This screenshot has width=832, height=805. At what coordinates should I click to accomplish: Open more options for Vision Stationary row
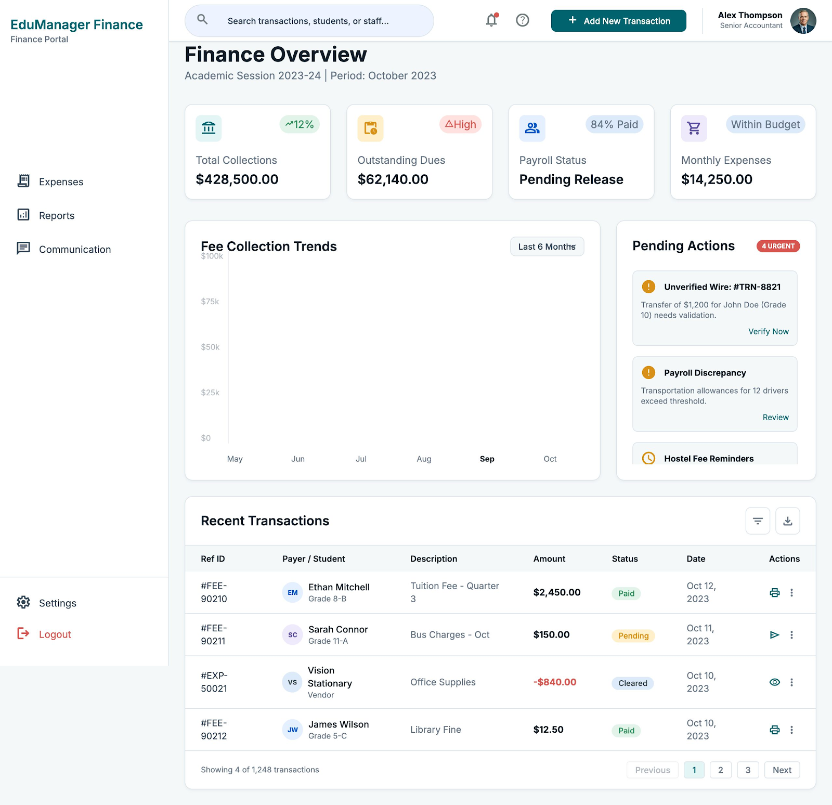[791, 682]
